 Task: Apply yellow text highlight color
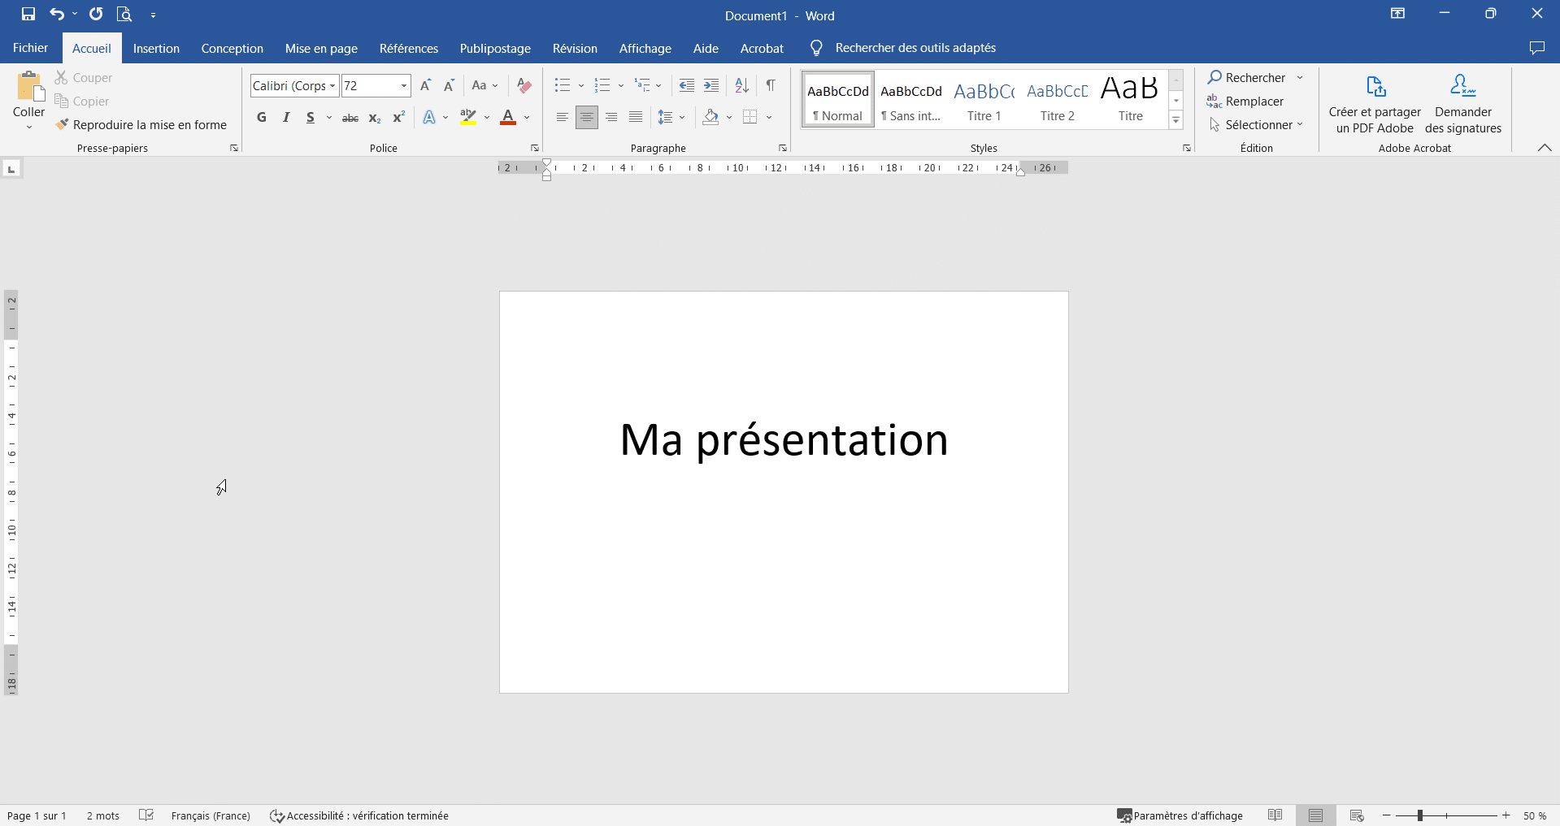468,118
